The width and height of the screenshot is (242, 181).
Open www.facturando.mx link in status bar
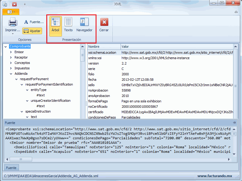(x=215, y=176)
